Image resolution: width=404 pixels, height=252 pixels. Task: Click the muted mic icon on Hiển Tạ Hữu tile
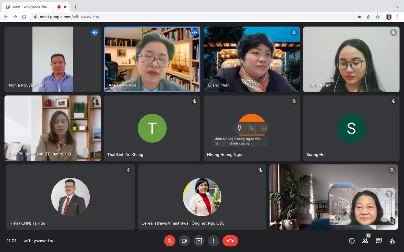(x=129, y=170)
